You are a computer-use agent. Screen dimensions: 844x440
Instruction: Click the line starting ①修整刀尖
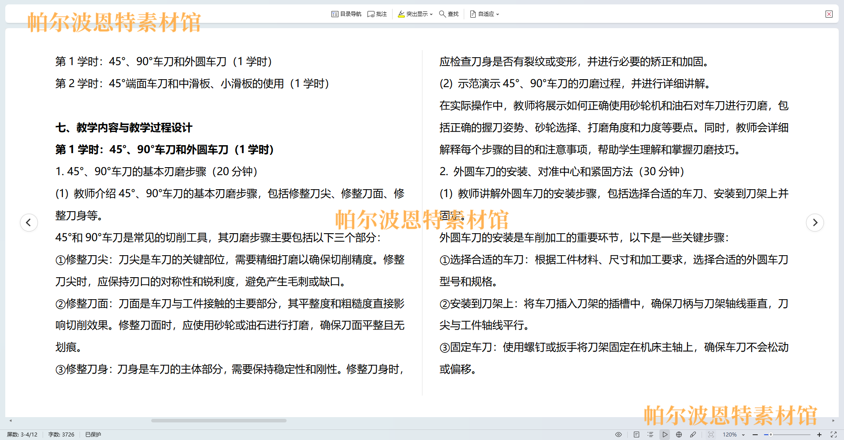click(x=230, y=260)
